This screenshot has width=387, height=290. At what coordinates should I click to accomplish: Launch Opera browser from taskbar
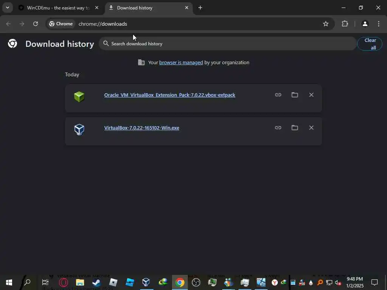(x=63, y=282)
